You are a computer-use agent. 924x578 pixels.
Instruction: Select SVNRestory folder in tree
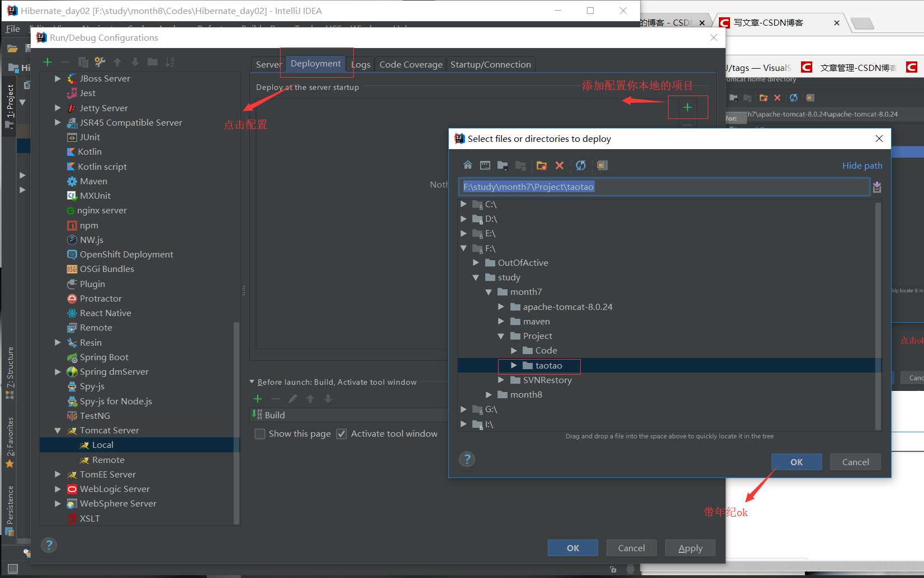(x=547, y=380)
